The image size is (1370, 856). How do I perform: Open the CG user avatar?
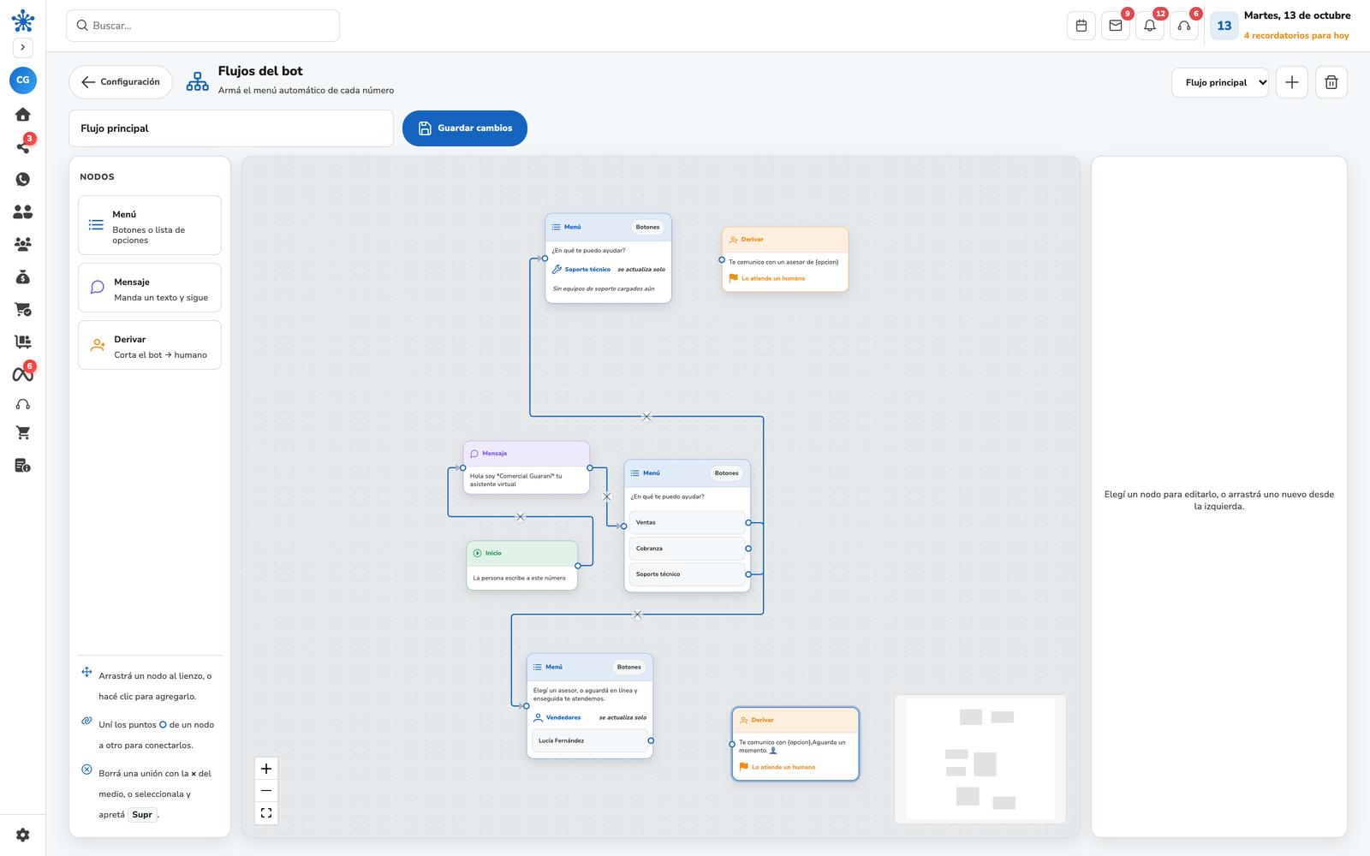[23, 80]
